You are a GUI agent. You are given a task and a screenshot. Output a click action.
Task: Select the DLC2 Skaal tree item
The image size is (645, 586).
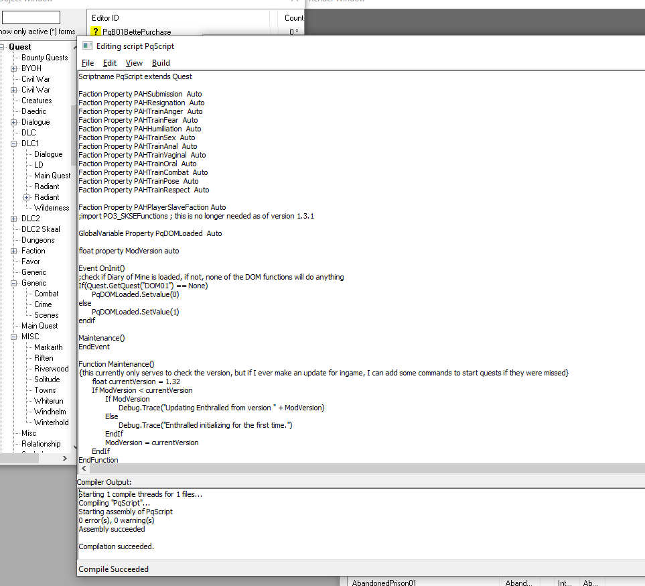coord(41,229)
